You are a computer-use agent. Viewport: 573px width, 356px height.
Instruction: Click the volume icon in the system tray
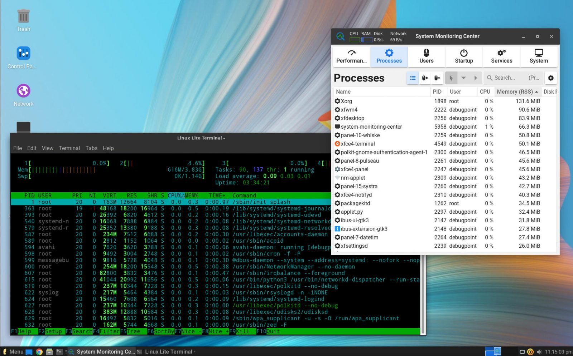tap(539, 351)
